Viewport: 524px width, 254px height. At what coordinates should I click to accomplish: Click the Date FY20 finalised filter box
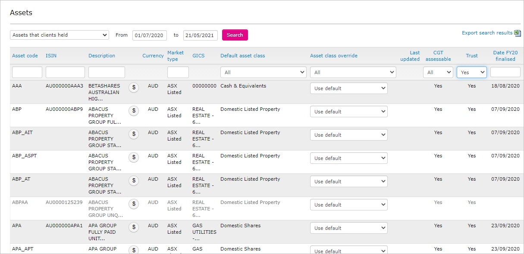pyautogui.click(x=505, y=72)
